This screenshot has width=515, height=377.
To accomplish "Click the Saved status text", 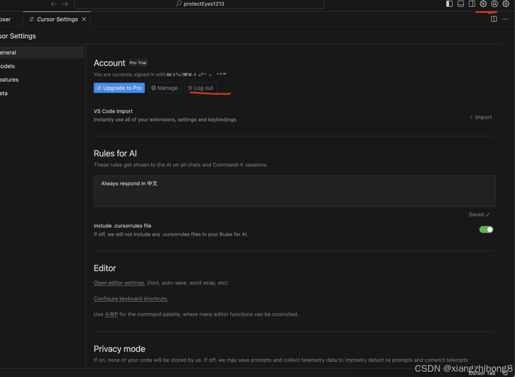I will tap(479, 214).
